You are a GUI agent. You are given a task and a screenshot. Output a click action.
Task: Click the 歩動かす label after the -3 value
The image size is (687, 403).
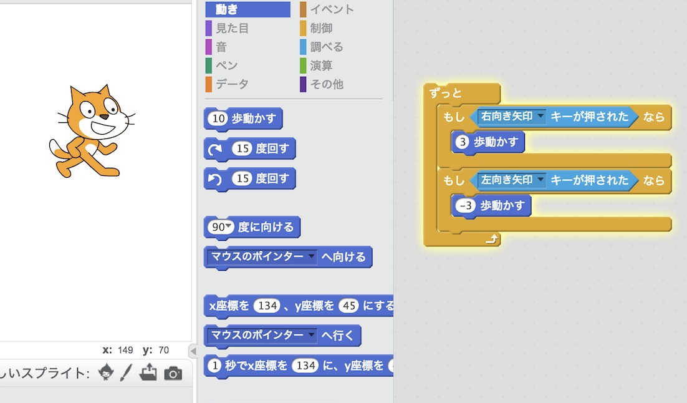[502, 205]
